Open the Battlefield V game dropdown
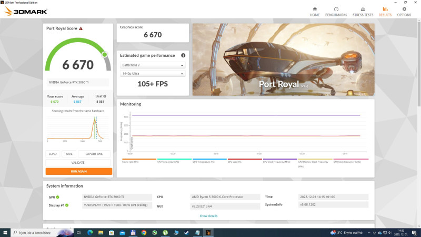Viewport: 421px width, 237px height. [x=153, y=65]
